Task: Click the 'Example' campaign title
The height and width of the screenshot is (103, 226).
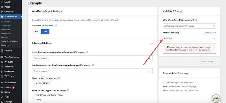Action: pyautogui.click(x=35, y=3)
